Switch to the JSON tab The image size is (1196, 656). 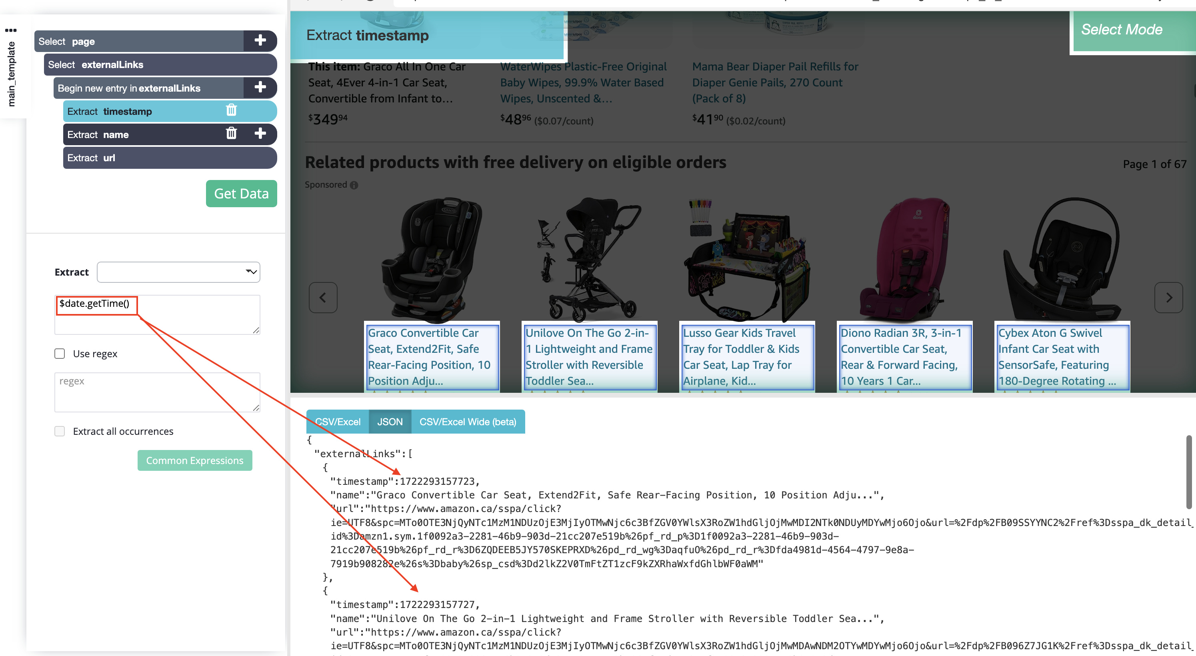tap(390, 422)
